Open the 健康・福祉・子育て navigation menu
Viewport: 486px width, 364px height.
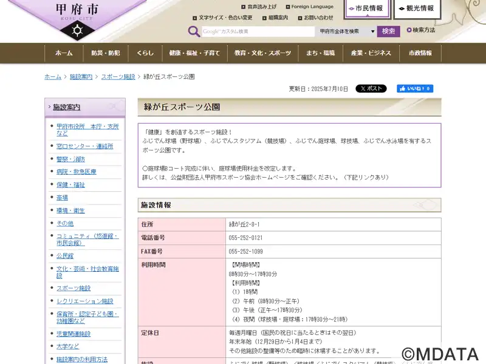[194, 53]
